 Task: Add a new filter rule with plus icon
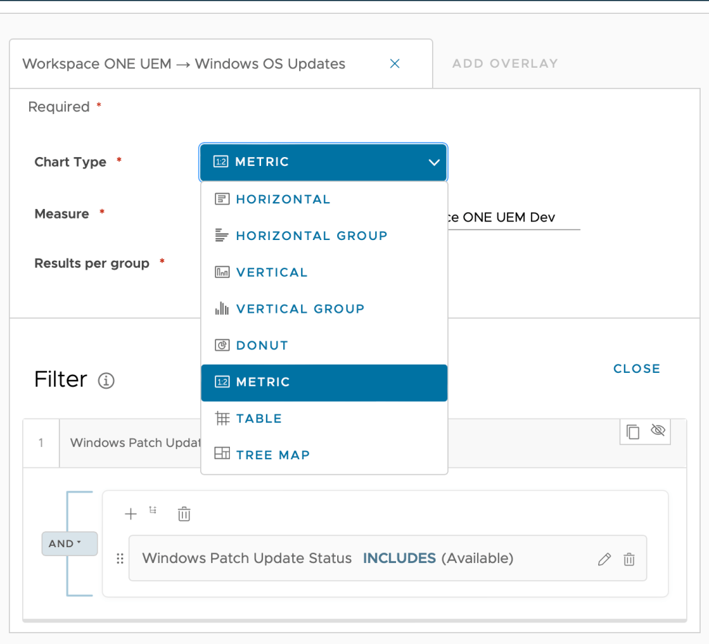131,513
